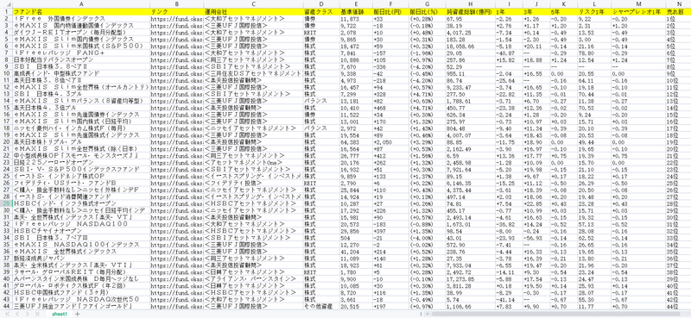Click the シャープレシオ1年 header cell
The height and width of the screenshot is (318, 691).
[637, 11]
